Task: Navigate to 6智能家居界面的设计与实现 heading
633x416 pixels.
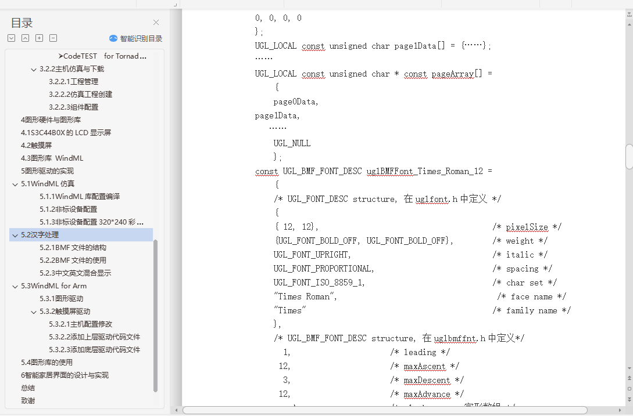Action: click(65, 375)
